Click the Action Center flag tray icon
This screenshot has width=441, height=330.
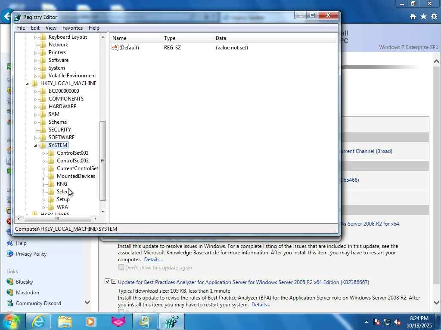(x=377, y=322)
